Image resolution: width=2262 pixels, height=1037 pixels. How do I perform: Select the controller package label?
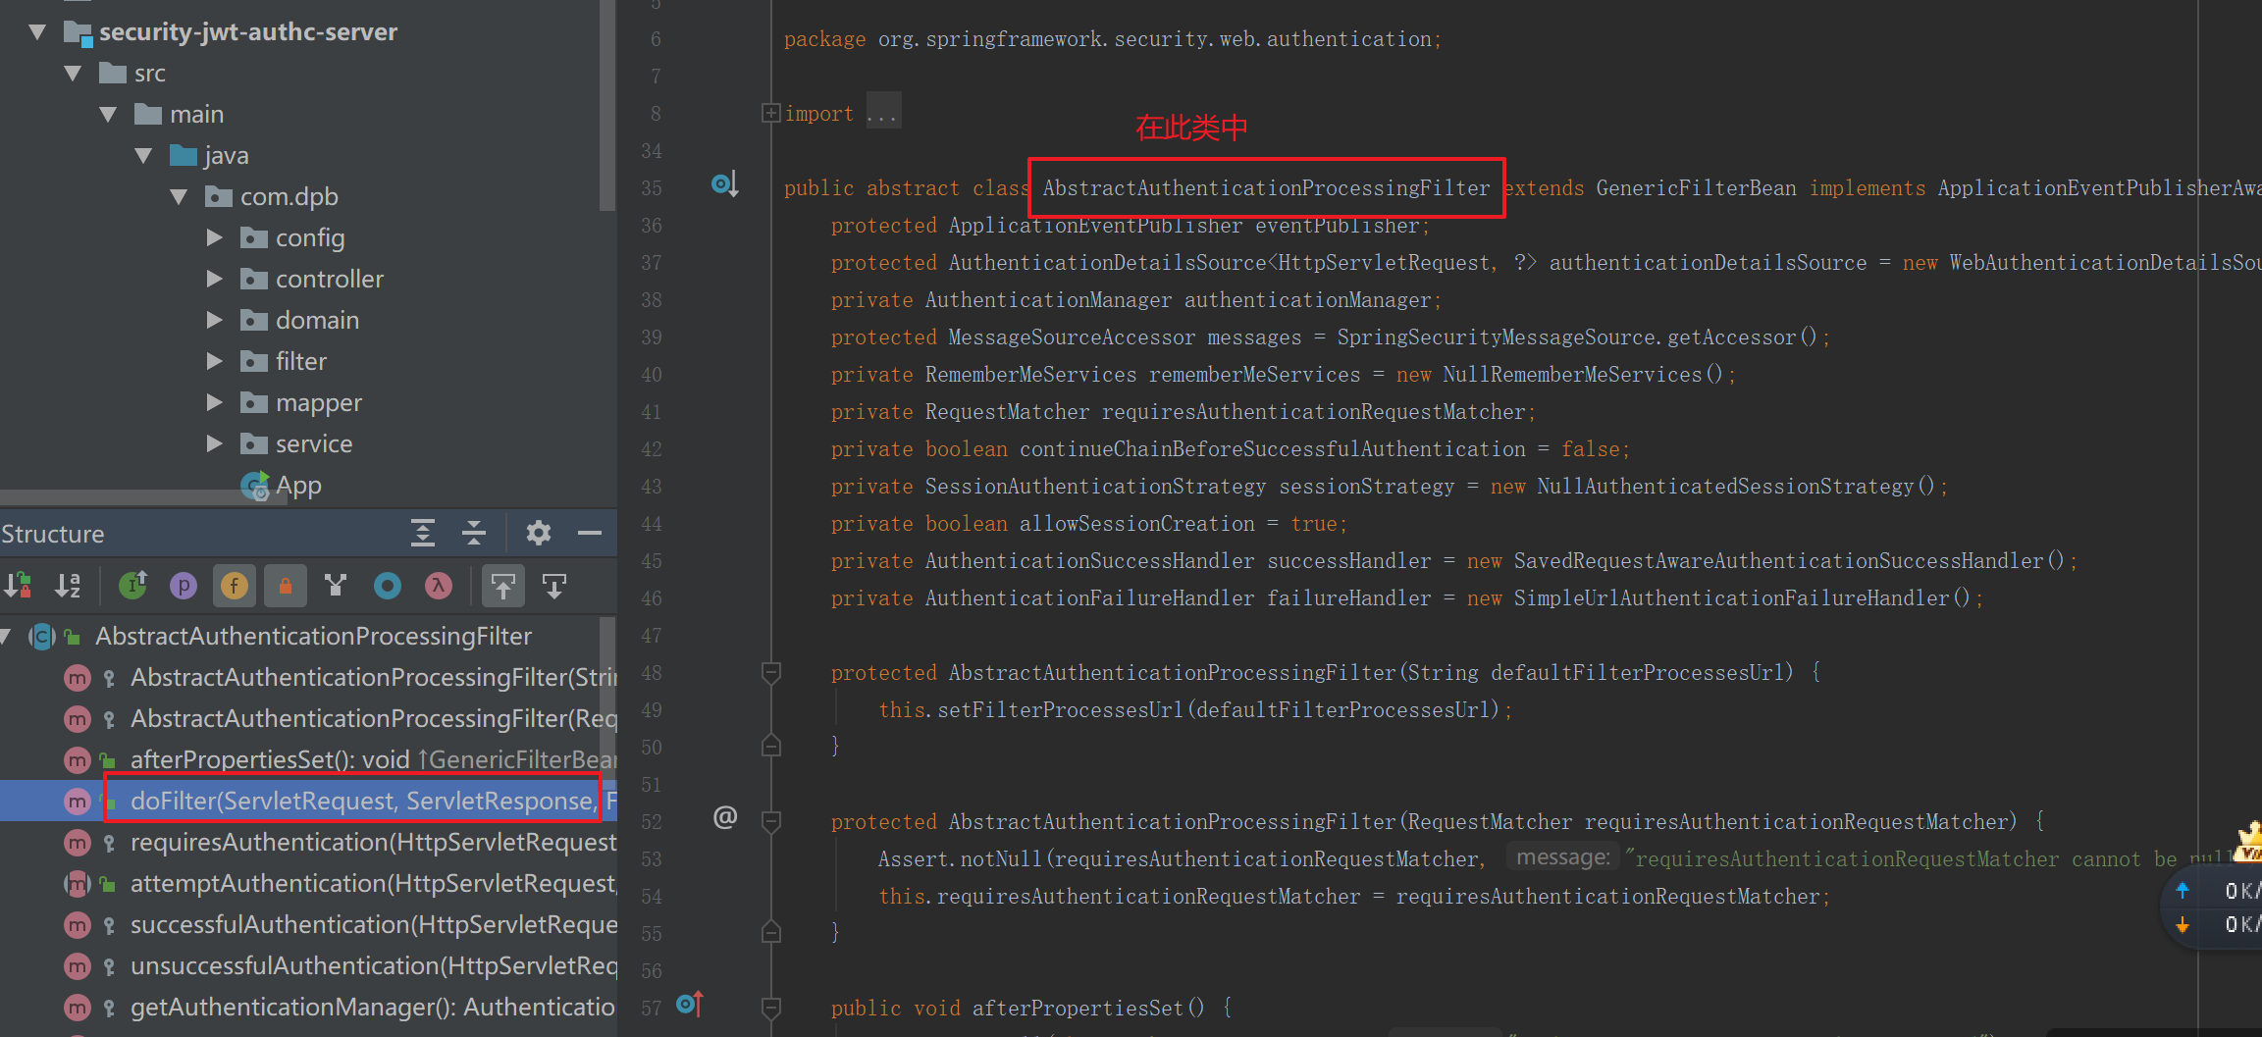point(330,279)
